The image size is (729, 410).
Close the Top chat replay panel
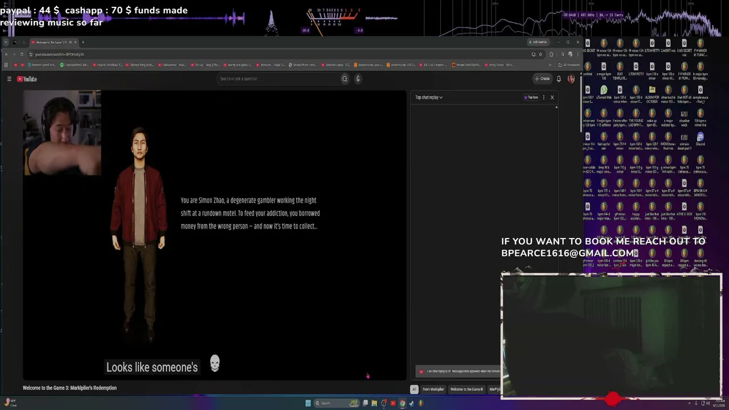tap(552, 97)
